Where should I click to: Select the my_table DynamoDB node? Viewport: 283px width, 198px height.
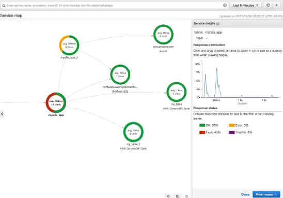pyautogui.click(x=176, y=92)
